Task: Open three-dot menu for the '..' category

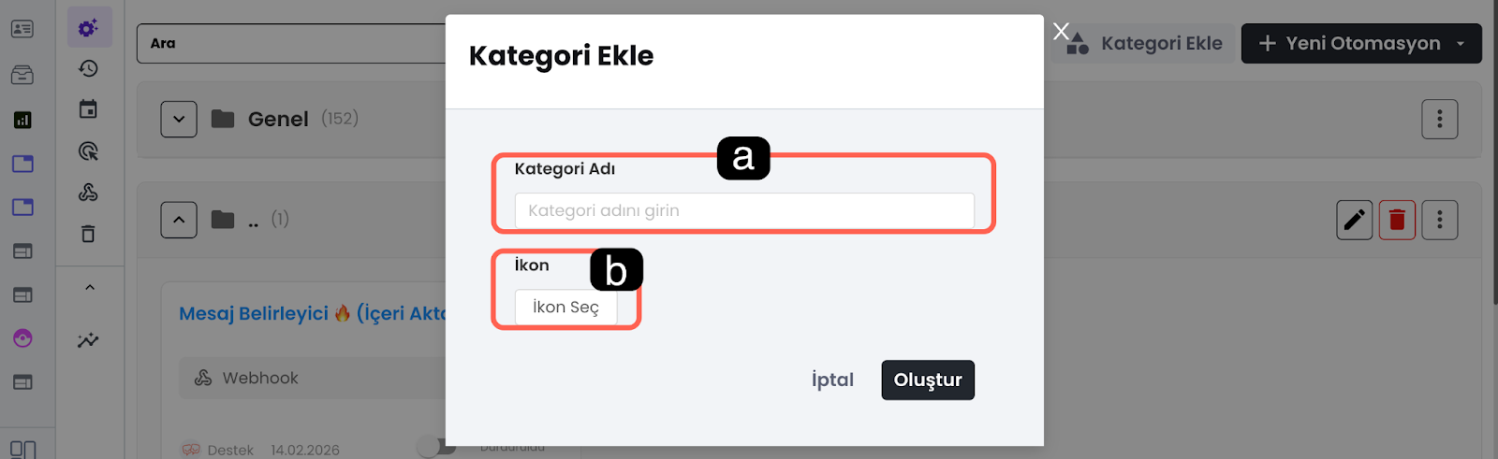Action: coord(1439,220)
